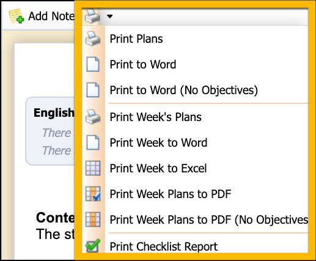Click printer icon beside Print Week's Plans
The height and width of the screenshot is (261, 316).
click(93, 117)
